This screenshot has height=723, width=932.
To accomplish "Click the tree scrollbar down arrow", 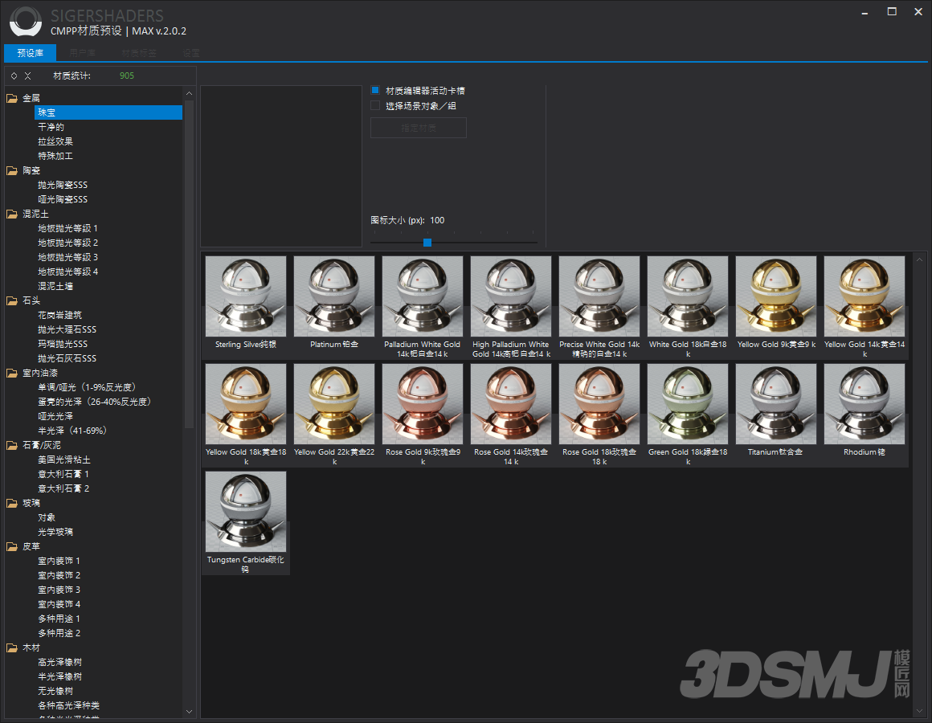I will click(x=190, y=711).
